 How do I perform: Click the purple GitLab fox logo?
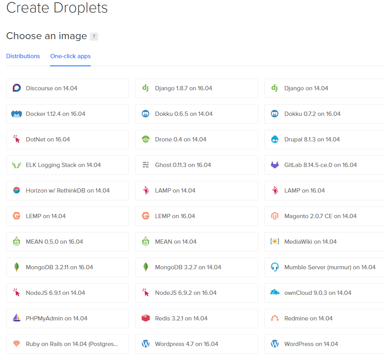(275, 165)
